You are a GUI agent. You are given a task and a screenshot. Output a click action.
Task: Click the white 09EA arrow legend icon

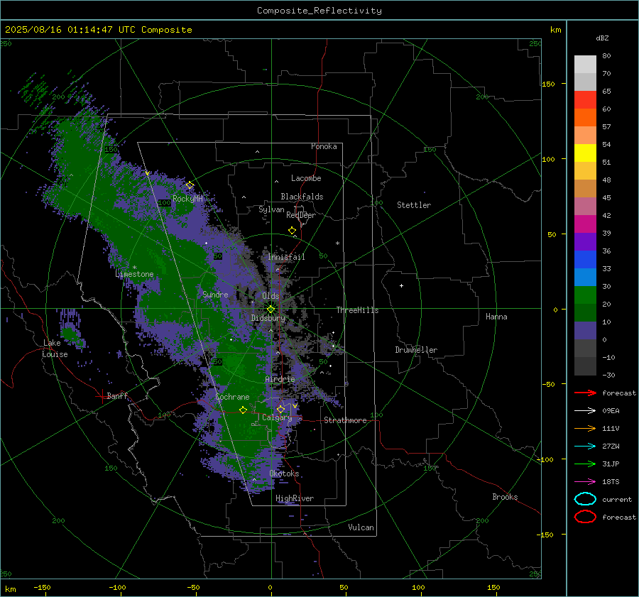click(x=585, y=410)
